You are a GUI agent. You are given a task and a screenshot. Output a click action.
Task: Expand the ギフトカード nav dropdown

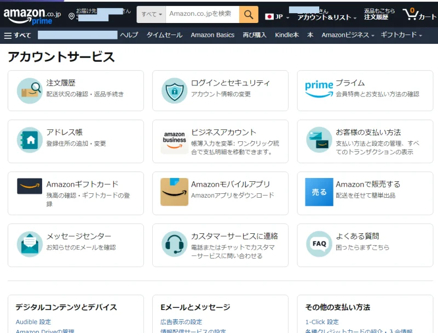[x=420, y=36]
